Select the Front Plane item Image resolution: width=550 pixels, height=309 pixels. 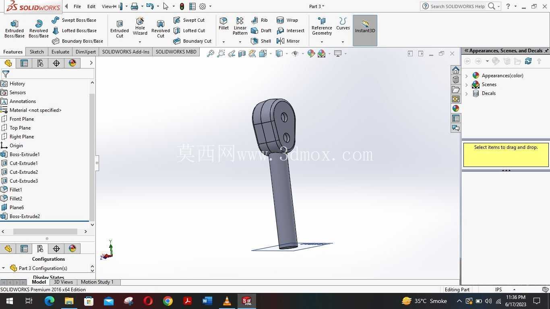point(22,119)
